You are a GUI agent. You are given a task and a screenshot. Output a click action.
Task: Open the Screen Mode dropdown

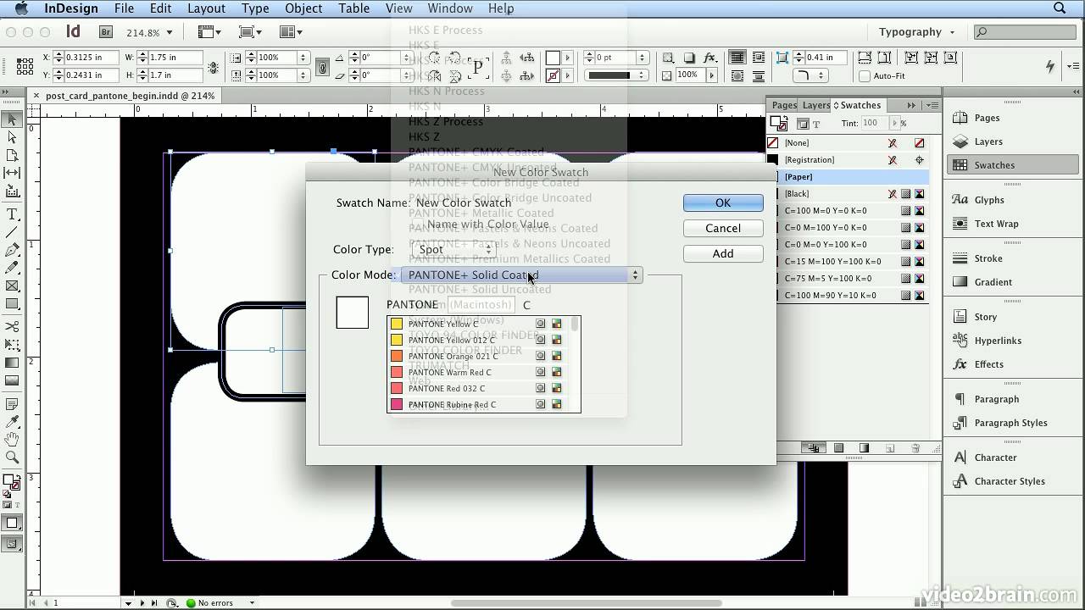coord(250,32)
